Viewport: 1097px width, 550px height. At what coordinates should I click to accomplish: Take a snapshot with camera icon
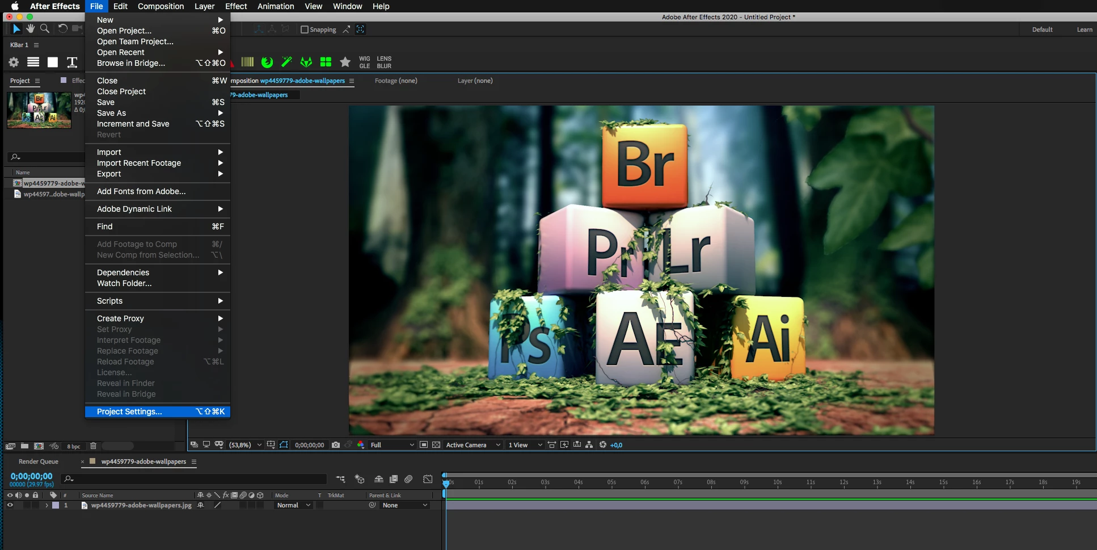(x=336, y=445)
